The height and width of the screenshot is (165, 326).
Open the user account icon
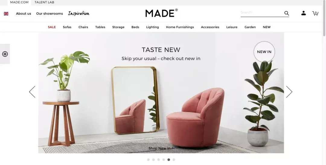(304, 13)
